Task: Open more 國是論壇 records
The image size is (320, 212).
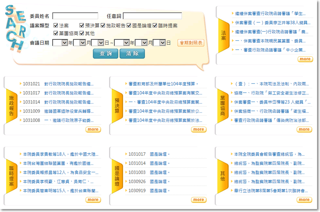Action: pos(198,199)
